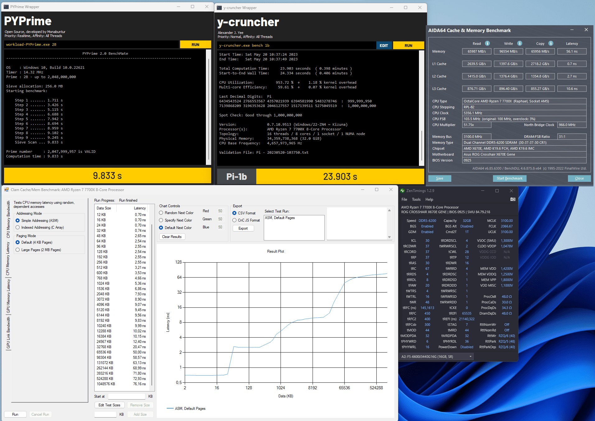595x421 pixels.
Task: Switch to GPU Memory Latency tab
Action: point(8,296)
